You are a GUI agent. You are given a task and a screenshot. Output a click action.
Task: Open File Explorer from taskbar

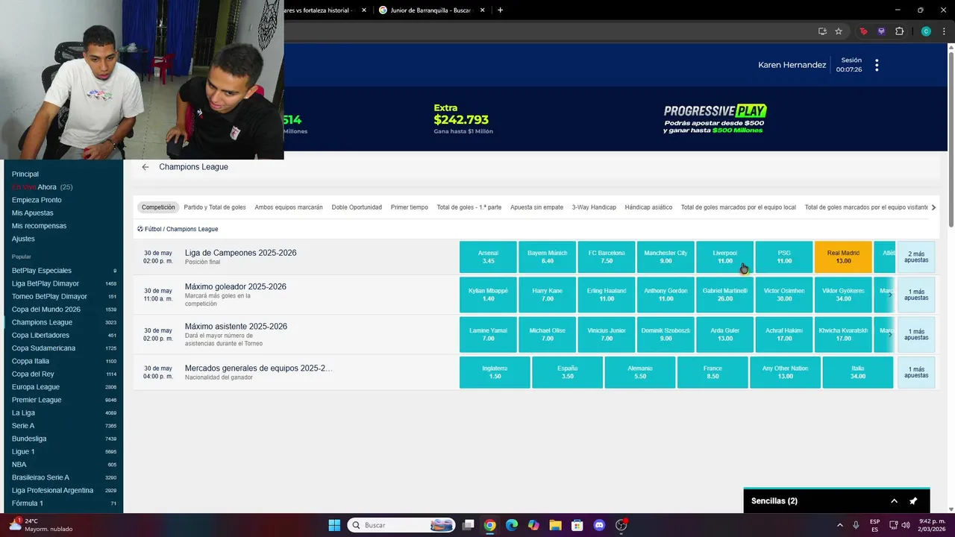(x=555, y=525)
